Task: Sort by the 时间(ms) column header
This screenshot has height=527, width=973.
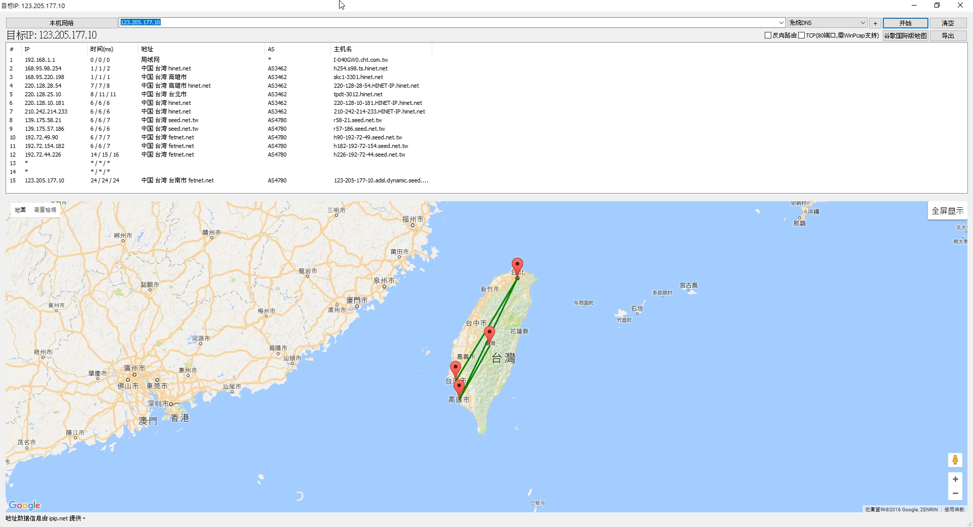Action: [113, 49]
